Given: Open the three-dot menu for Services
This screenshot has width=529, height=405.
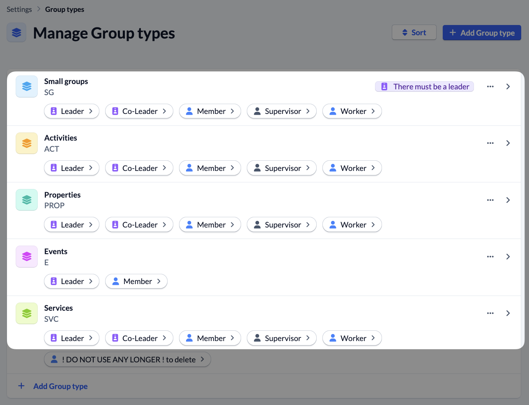Looking at the screenshot, I should pyautogui.click(x=490, y=313).
